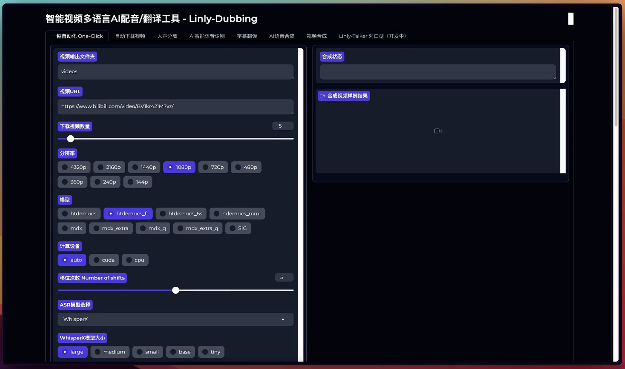Screen dimensions: 625x369
Task: Click the Number of shifts number box
Action: point(284,278)
